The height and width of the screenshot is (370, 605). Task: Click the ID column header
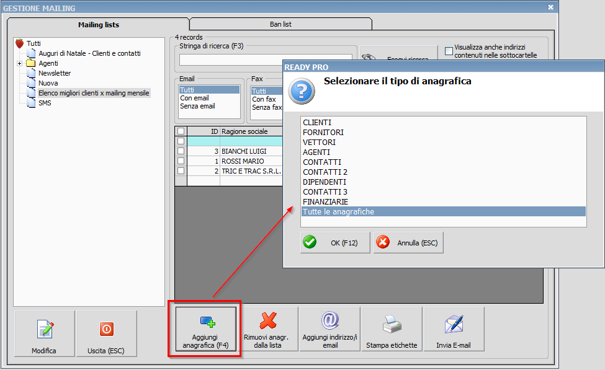click(204, 131)
